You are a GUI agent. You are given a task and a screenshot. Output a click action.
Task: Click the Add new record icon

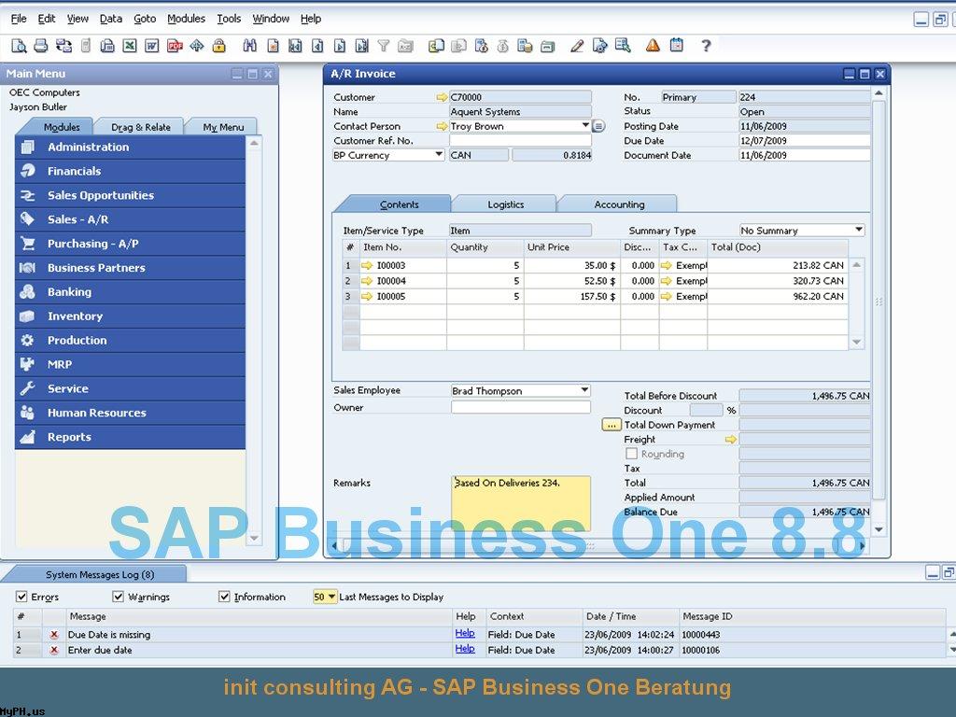(x=274, y=46)
